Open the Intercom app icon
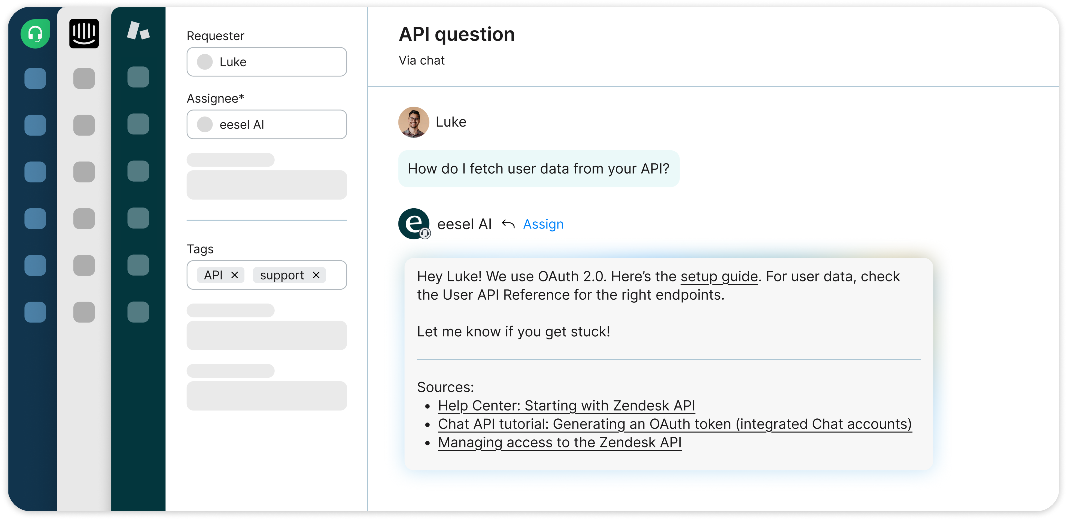 click(84, 34)
